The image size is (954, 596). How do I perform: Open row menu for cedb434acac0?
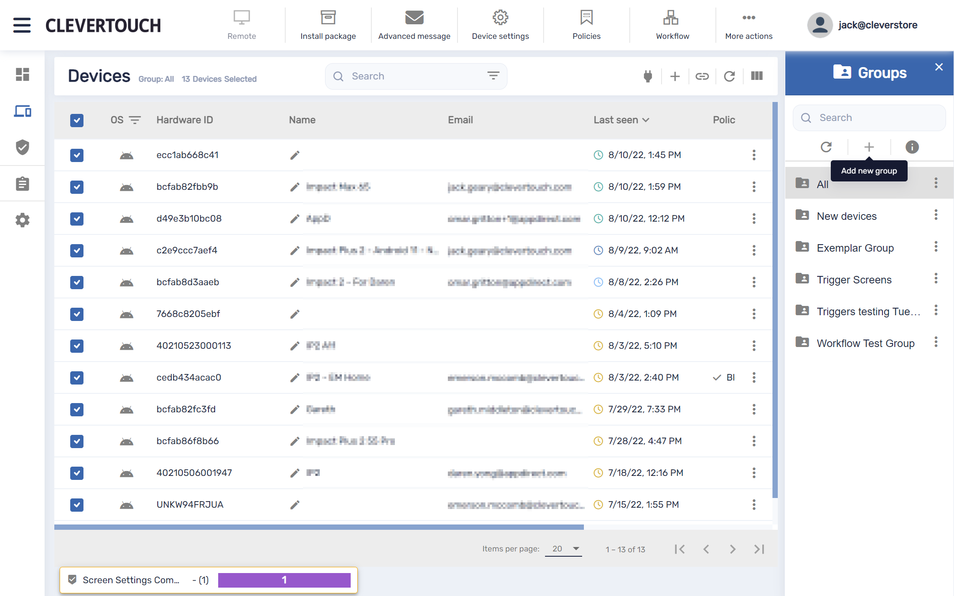tap(754, 377)
